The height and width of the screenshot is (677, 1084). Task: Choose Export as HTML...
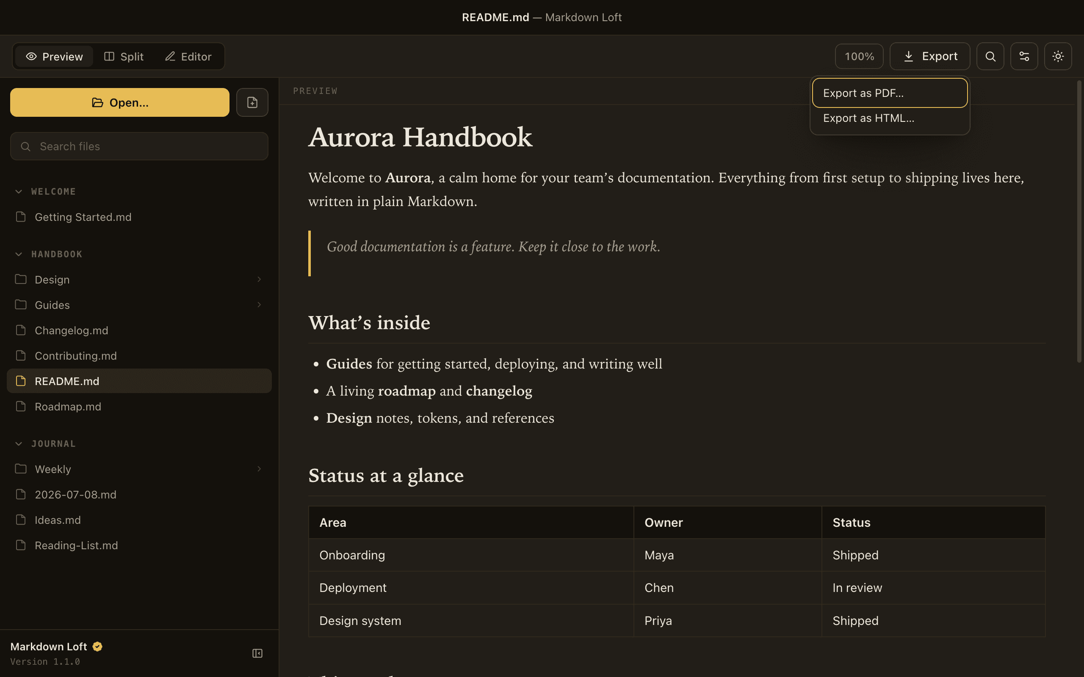coord(890,118)
